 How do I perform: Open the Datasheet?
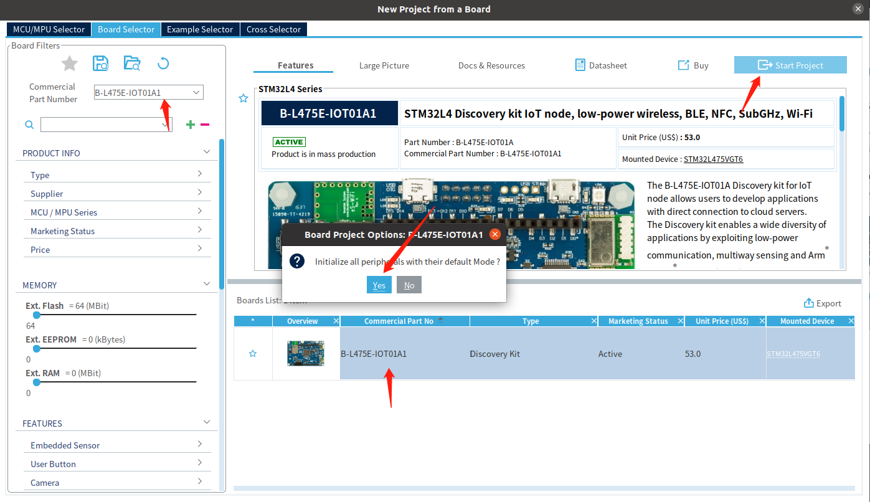click(x=601, y=65)
